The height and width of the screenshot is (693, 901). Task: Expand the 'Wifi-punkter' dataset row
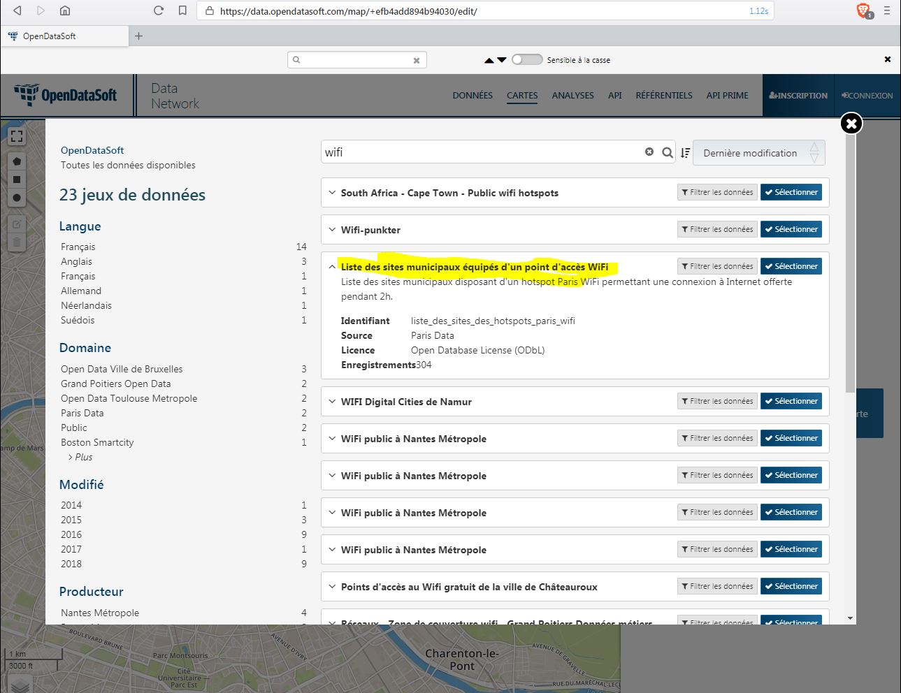pos(332,230)
